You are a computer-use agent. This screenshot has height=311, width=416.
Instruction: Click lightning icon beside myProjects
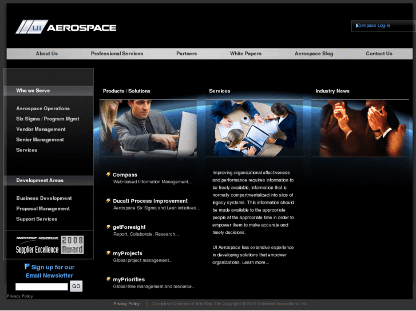108,253
